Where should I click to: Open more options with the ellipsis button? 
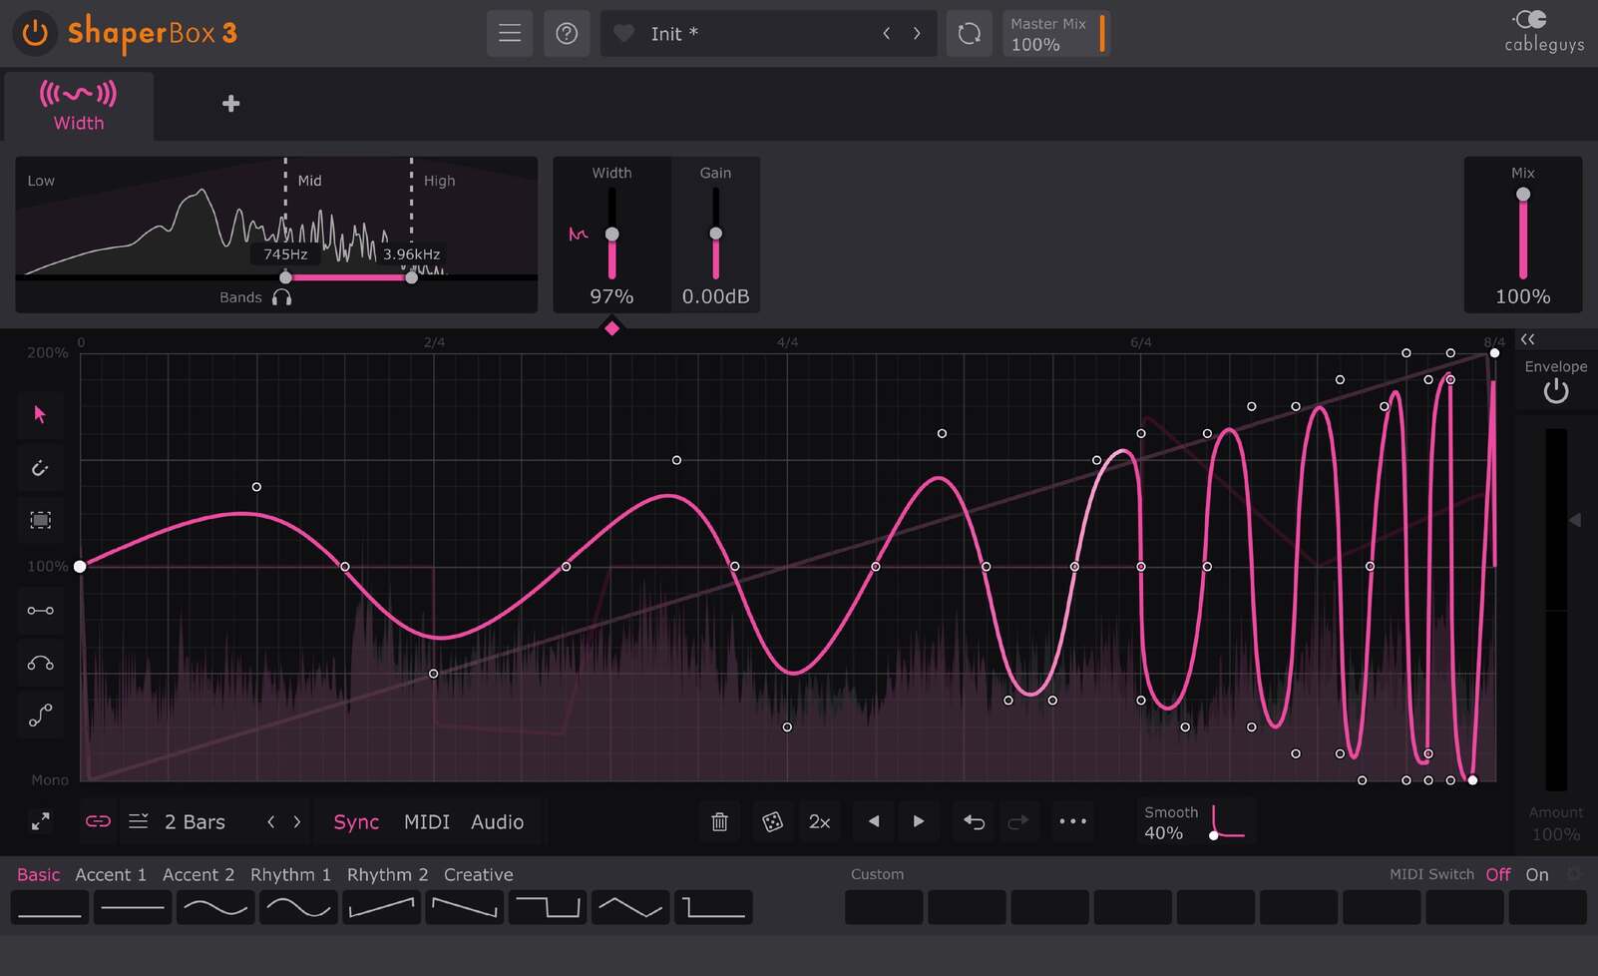coord(1073,821)
